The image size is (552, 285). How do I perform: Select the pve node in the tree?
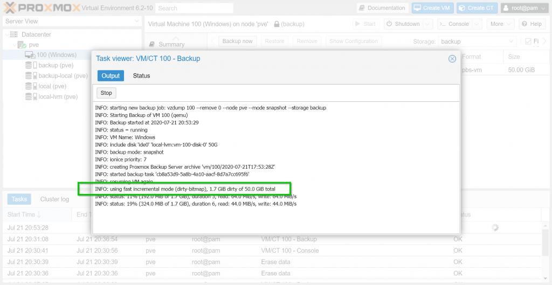point(34,45)
